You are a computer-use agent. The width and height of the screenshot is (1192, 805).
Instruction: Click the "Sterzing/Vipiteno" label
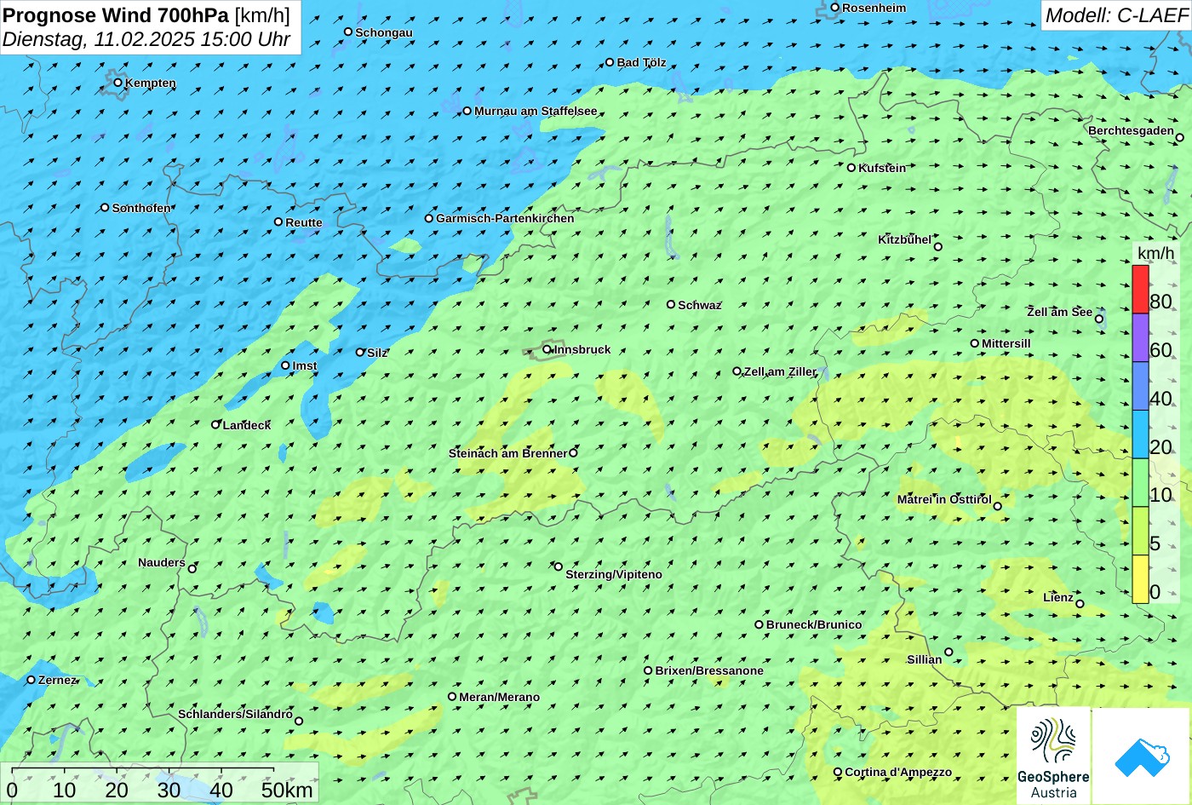614,575
